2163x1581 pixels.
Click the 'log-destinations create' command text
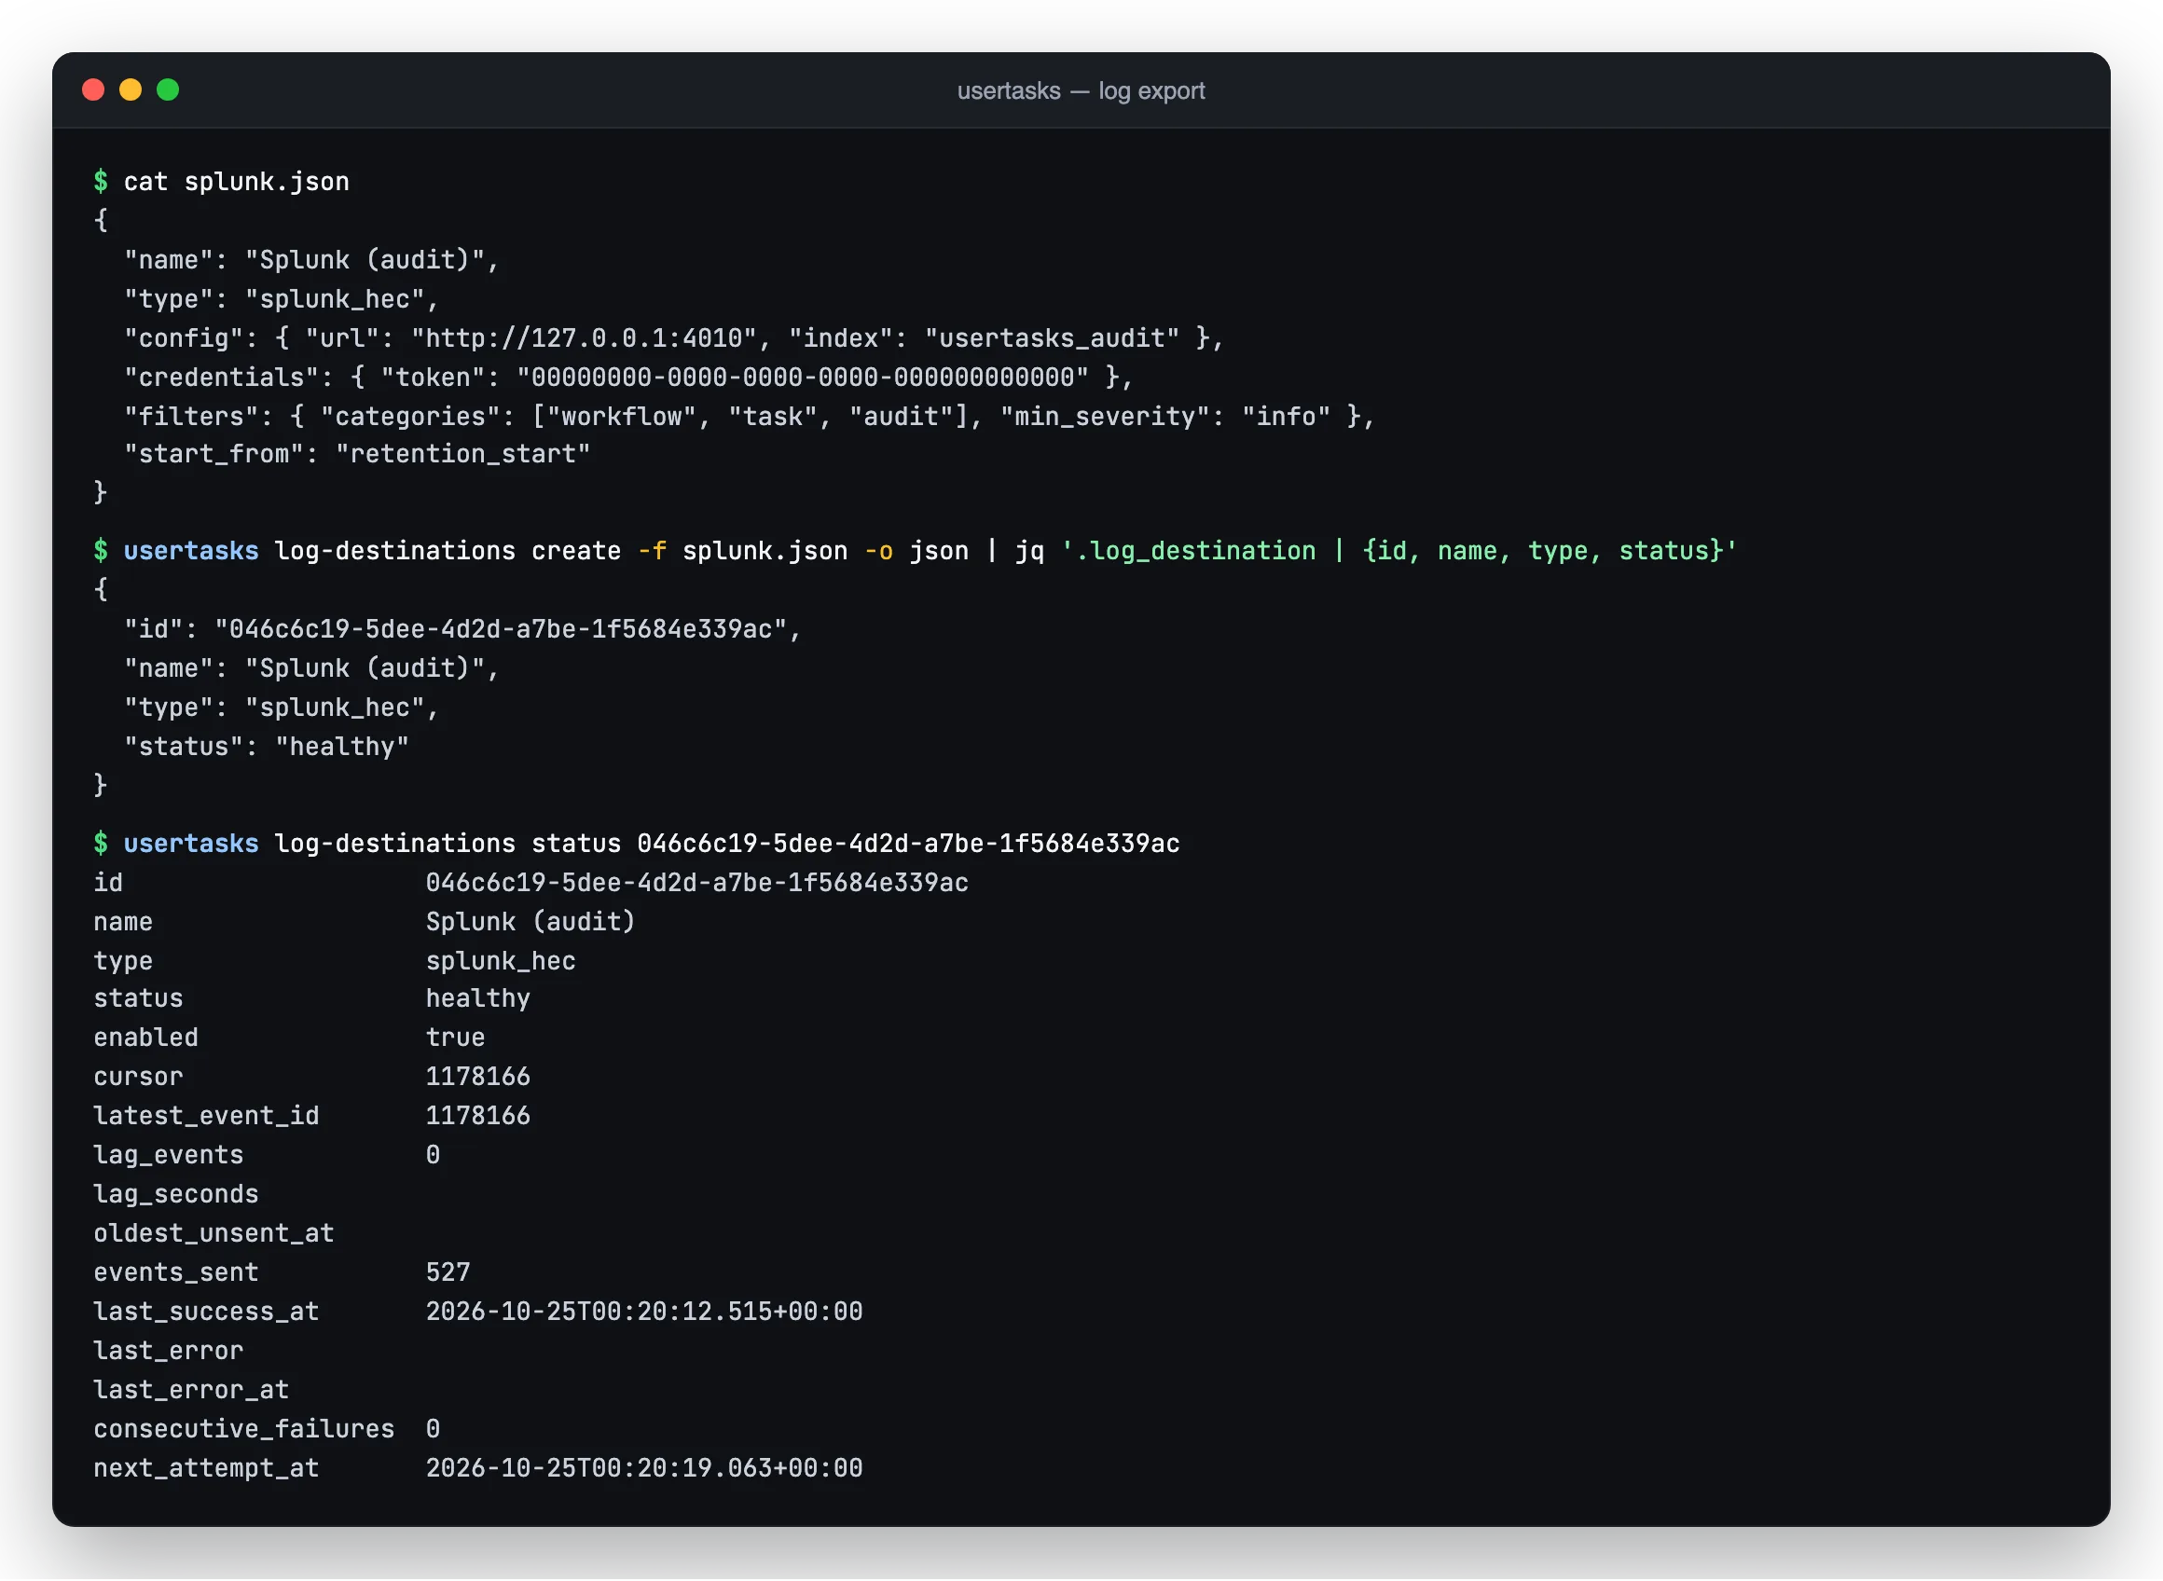448,551
